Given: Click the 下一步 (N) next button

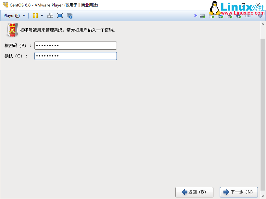Looking at the screenshot, I should click(239, 192).
